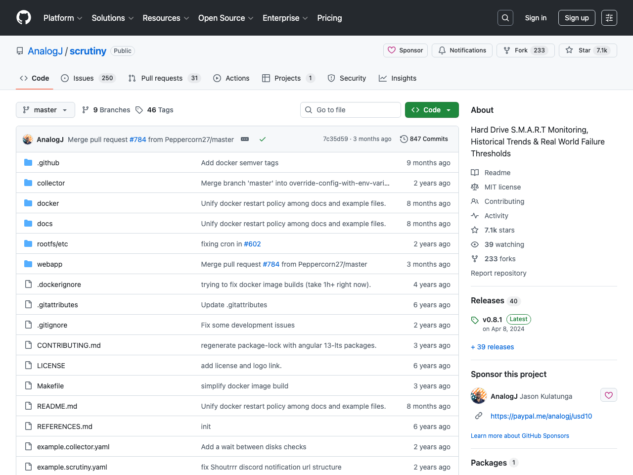Open the webapp folder

pos(49,264)
